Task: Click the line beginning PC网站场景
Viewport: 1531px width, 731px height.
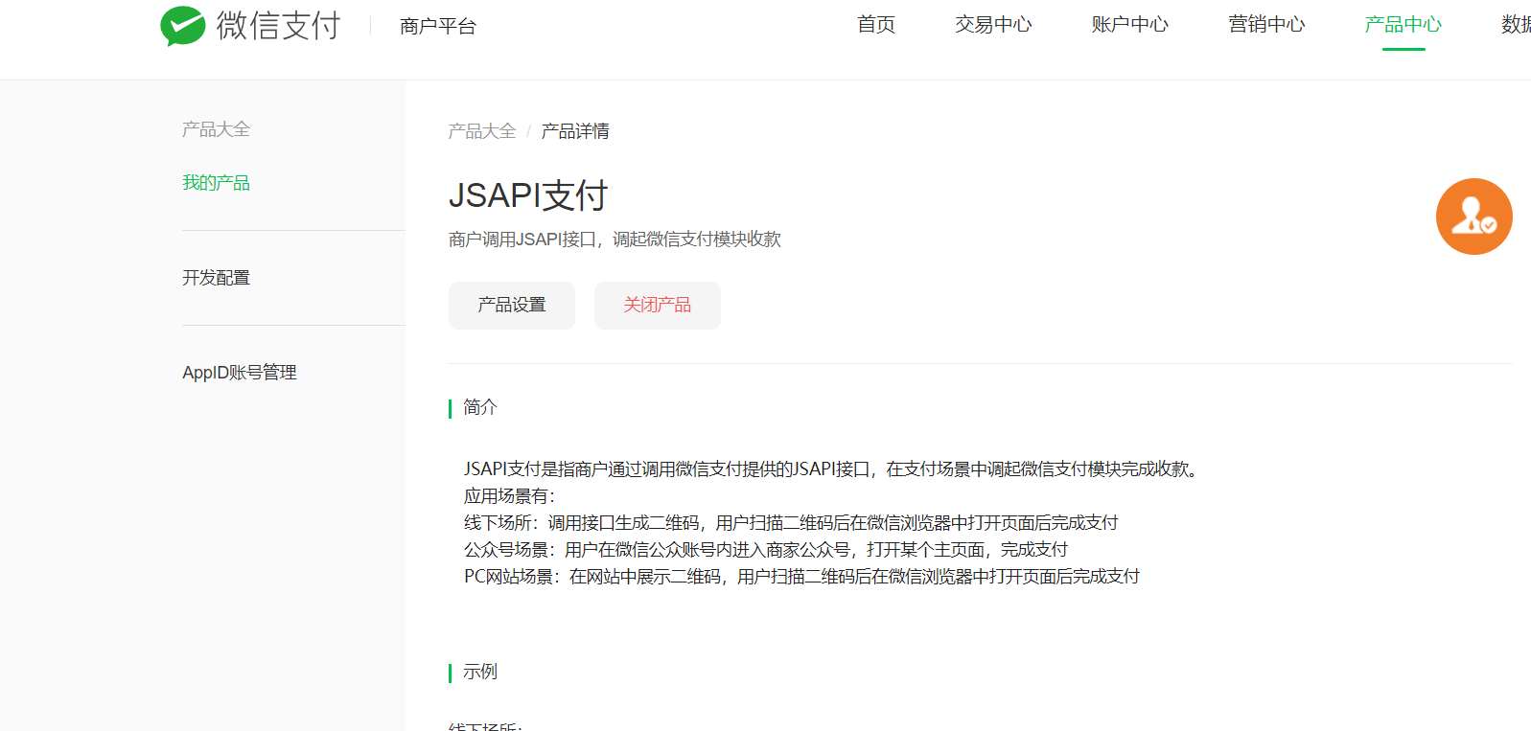Action: click(x=801, y=577)
